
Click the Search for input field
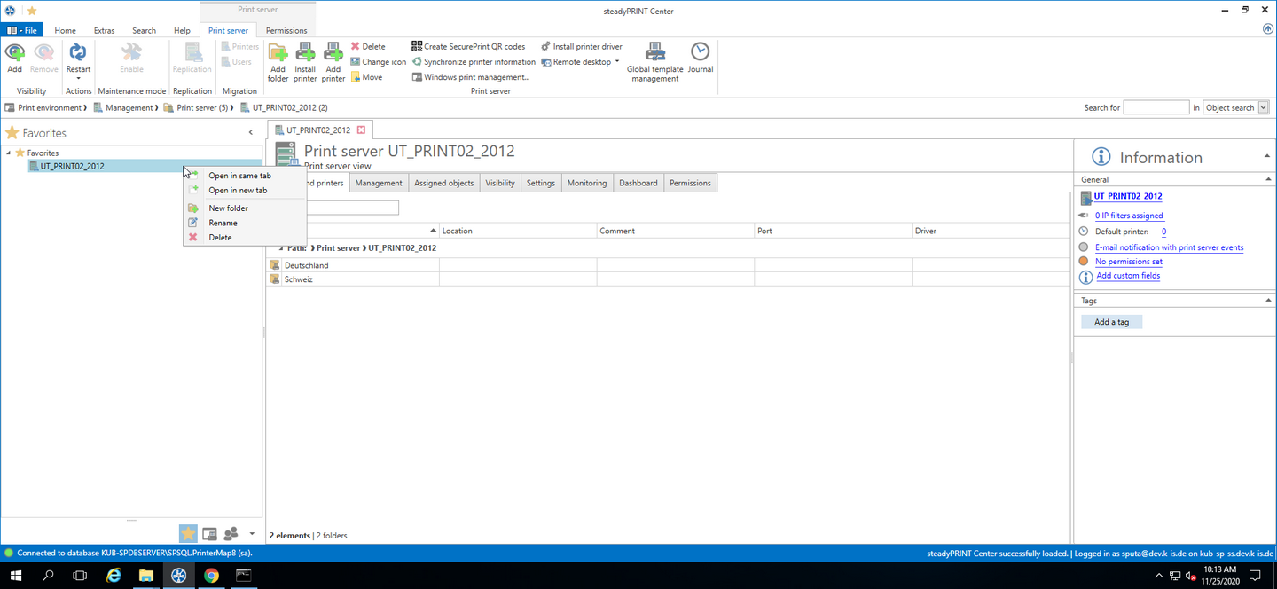tap(1156, 107)
